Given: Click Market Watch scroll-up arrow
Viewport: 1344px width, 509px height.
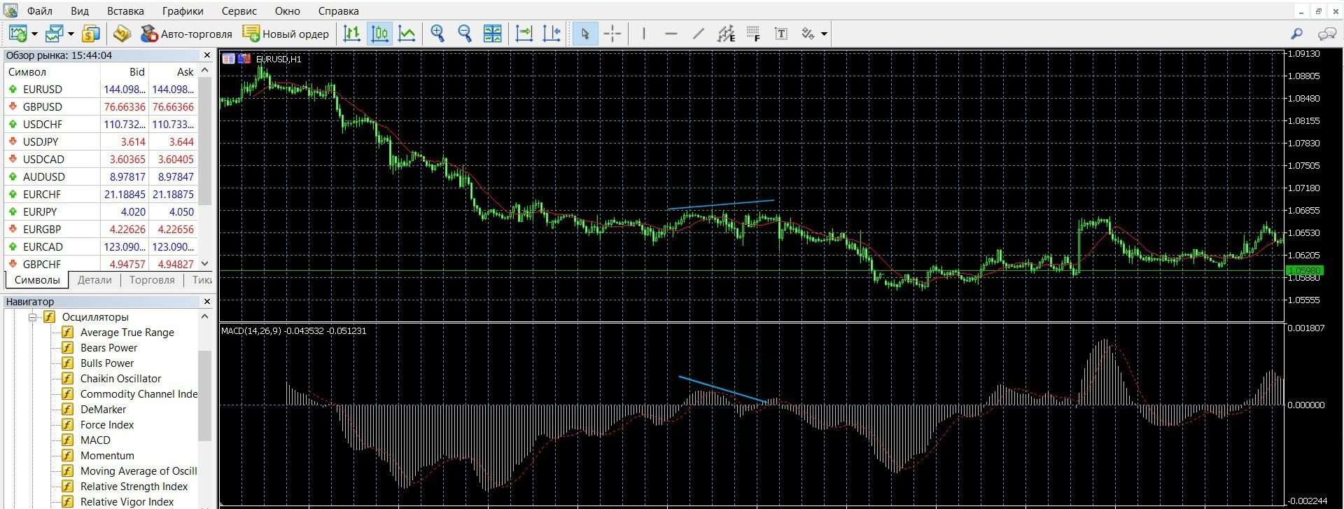Looking at the screenshot, I should [205, 71].
